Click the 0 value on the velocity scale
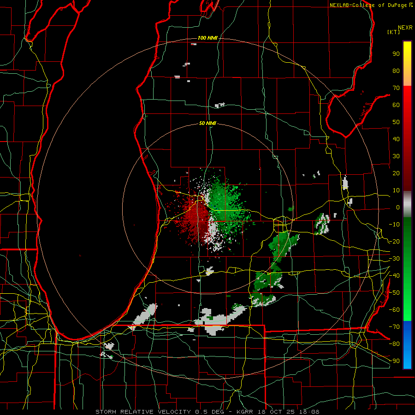Viewport: 415px width, 415px height. [398, 207]
